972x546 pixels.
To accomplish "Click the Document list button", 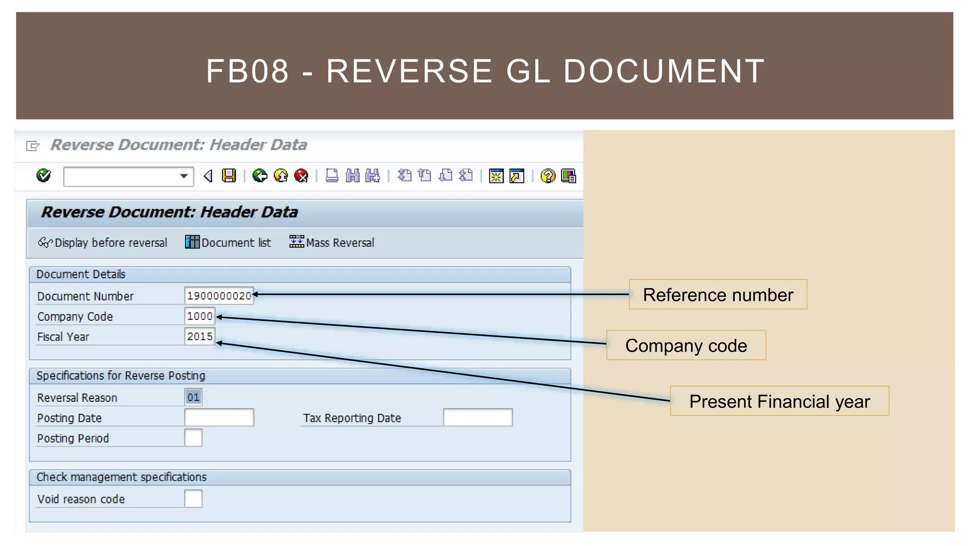I will point(228,243).
